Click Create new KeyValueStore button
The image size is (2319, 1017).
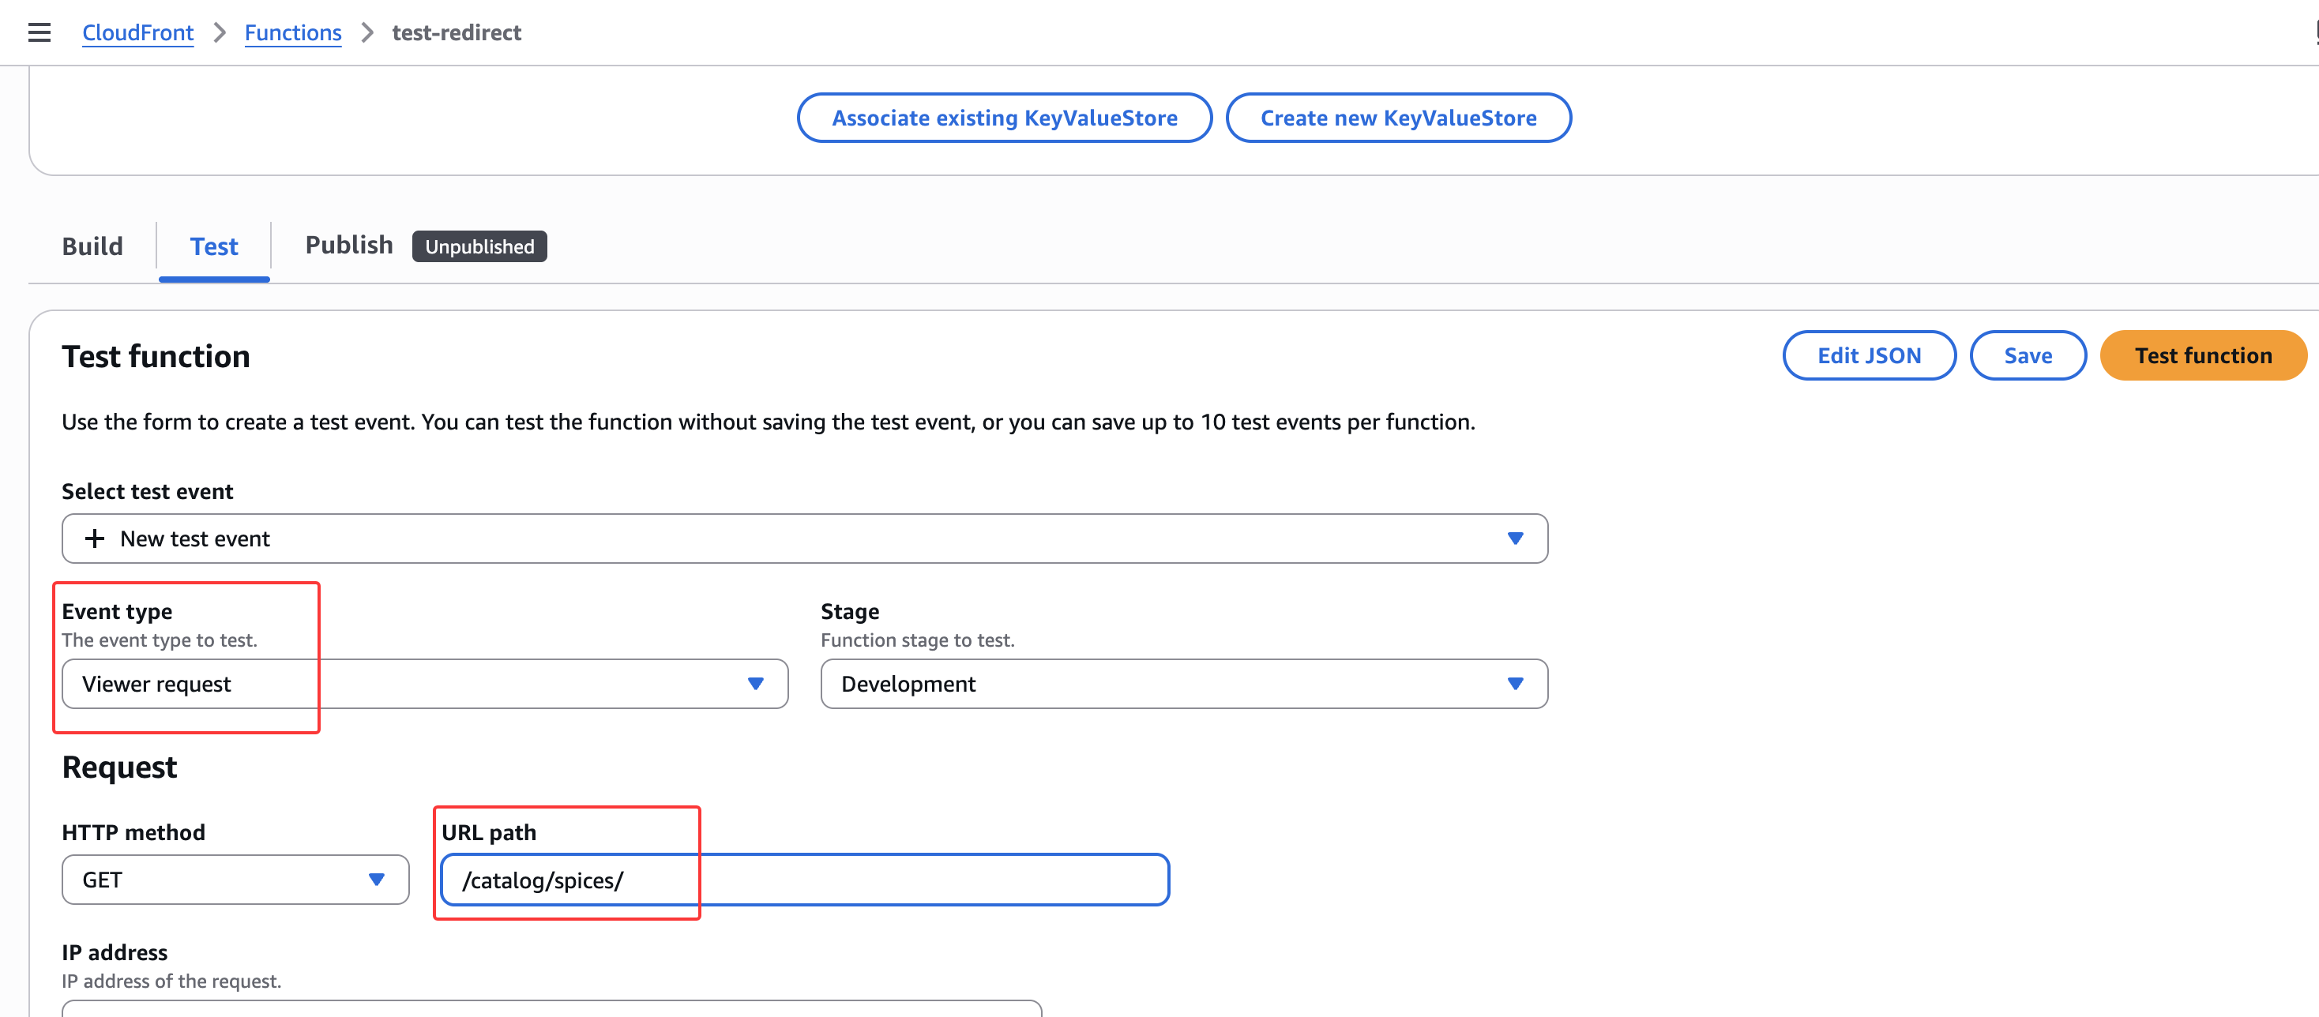1397,118
